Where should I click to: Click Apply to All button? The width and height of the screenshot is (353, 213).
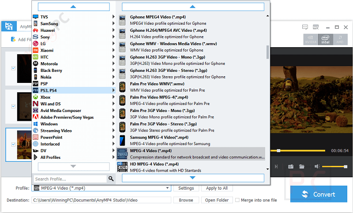[217, 188]
